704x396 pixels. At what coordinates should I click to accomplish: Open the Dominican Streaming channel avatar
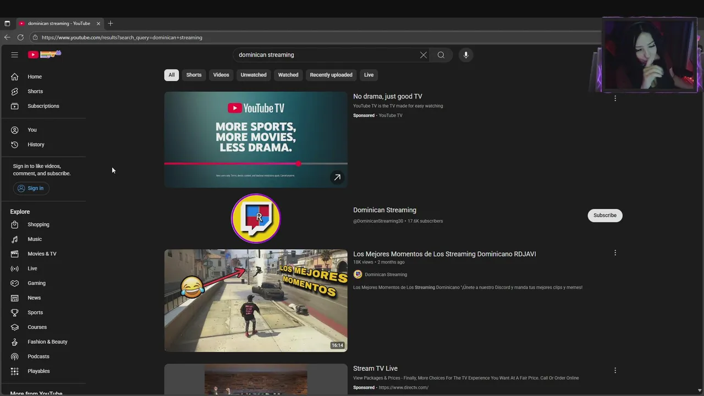click(x=256, y=218)
